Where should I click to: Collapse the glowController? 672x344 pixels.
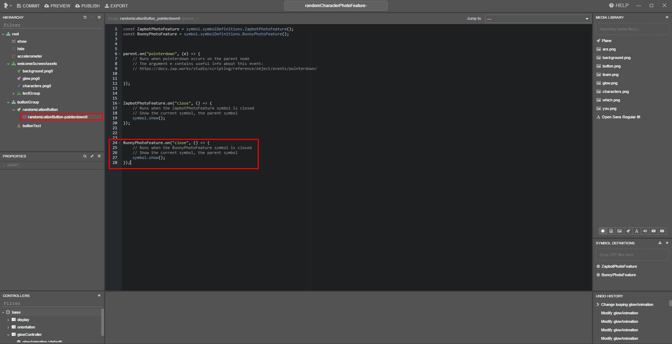pyautogui.click(x=8, y=334)
